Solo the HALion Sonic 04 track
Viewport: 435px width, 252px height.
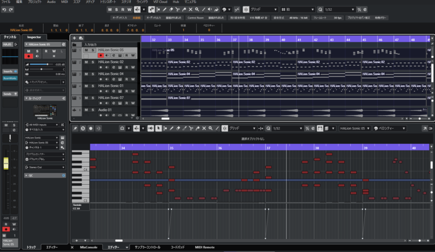click(x=92, y=74)
